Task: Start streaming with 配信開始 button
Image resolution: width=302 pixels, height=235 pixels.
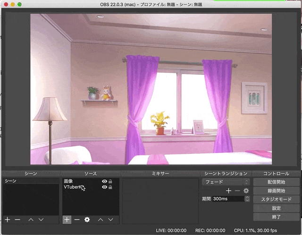Action: (277, 182)
